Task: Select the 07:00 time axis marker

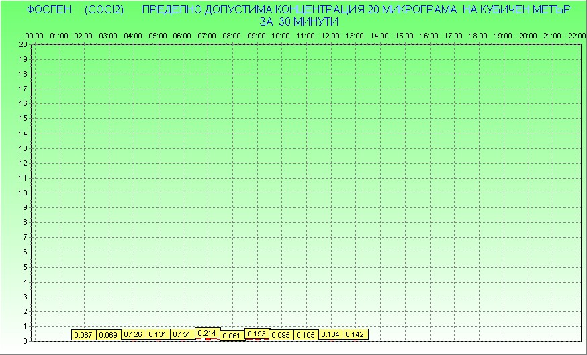Action: [x=207, y=35]
